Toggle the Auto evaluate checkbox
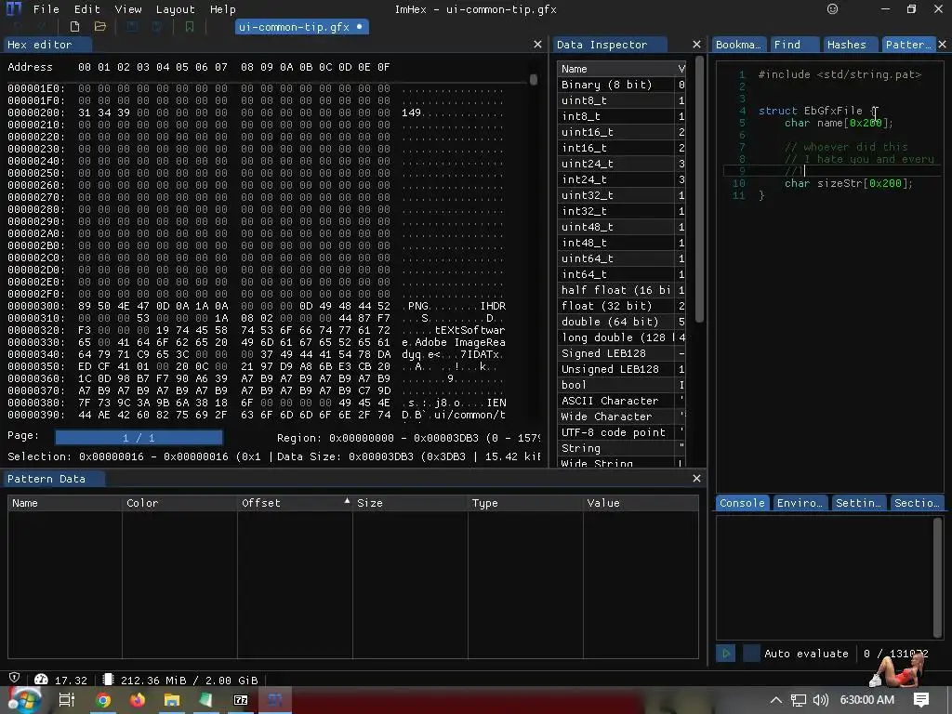The image size is (952, 714). [x=751, y=654]
